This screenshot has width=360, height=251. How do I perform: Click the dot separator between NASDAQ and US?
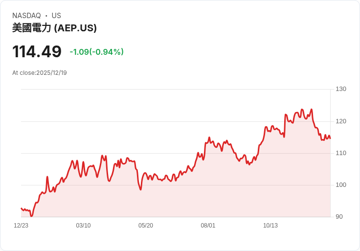[46, 16]
